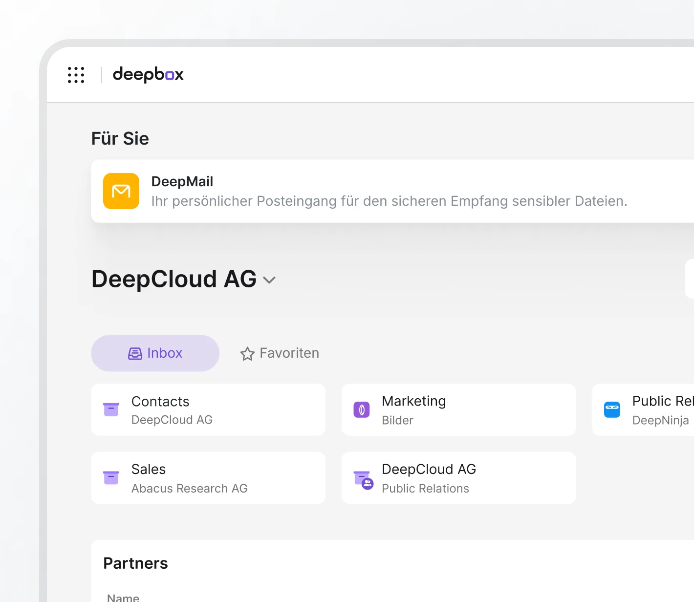Open the Marketing Bilder card
The width and height of the screenshot is (694, 602).
pyautogui.click(x=458, y=409)
